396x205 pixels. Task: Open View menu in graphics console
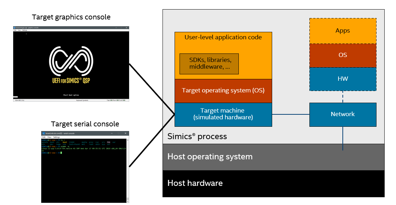[19, 30]
